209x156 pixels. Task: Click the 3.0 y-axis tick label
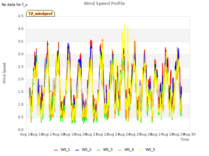point(21,54)
